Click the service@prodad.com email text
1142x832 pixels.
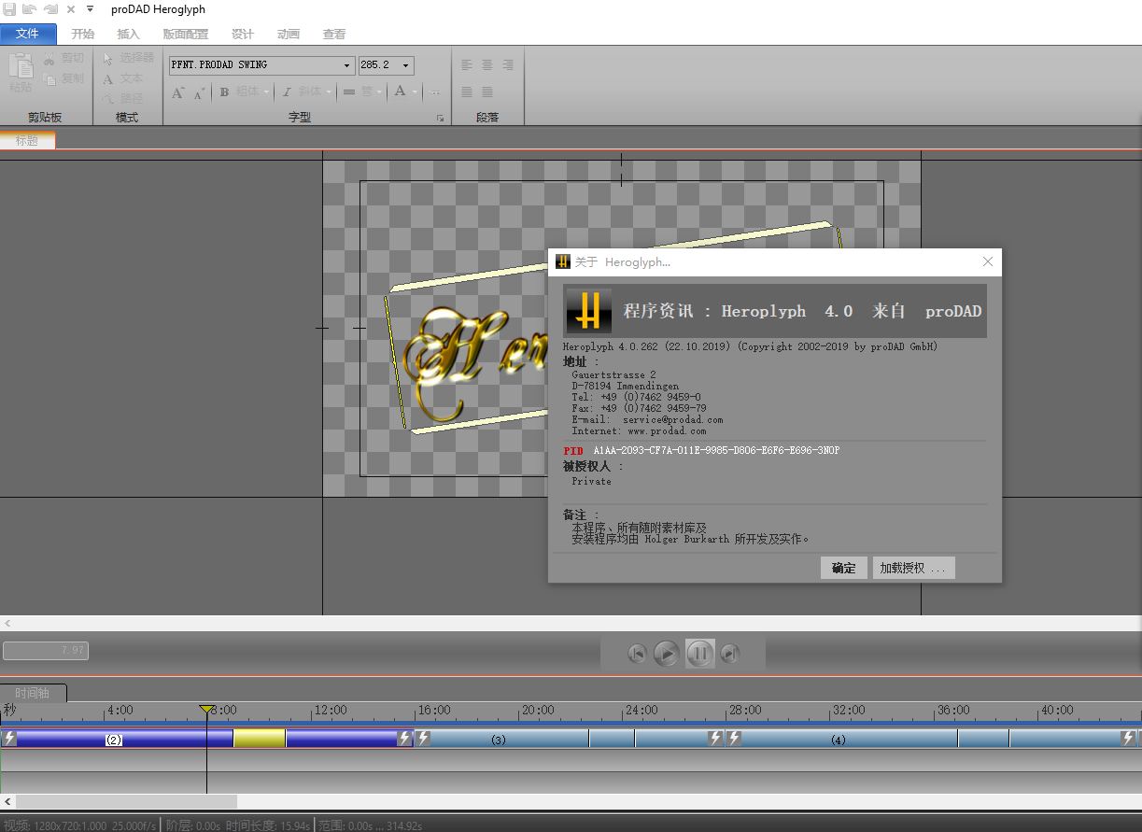coord(672,420)
